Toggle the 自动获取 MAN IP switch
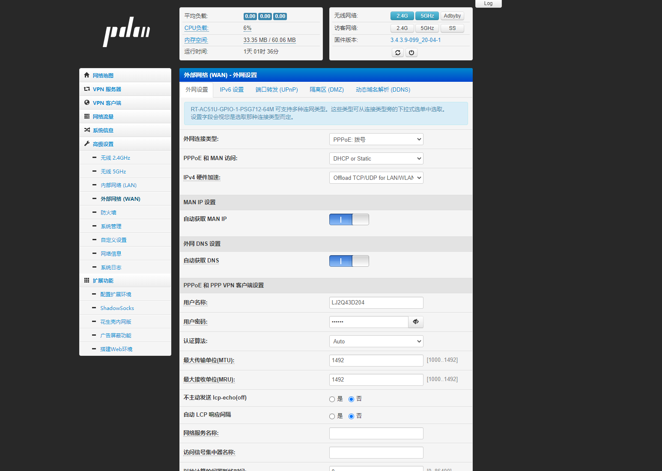 (349, 220)
